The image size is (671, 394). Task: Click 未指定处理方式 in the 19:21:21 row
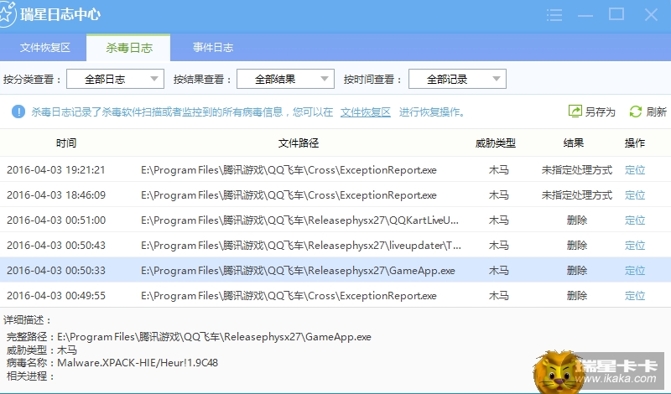(577, 170)
